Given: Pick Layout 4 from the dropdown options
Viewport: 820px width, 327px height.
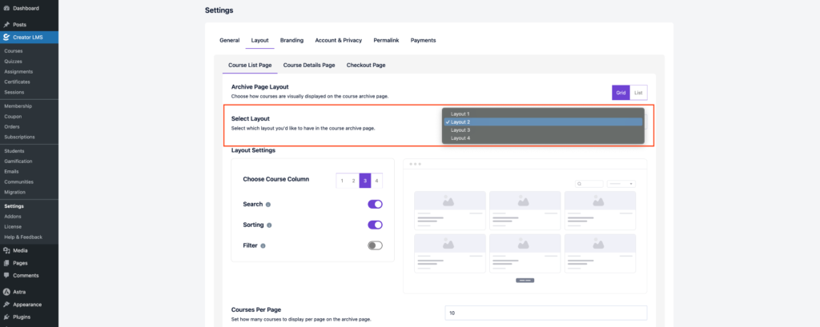Looking at the screenshot, I should [462, 138].
